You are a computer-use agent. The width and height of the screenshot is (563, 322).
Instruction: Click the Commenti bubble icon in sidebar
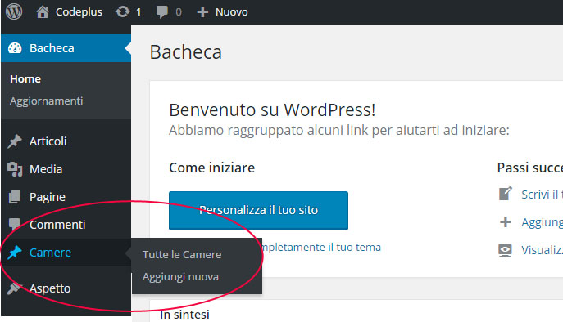click(15, 225)
